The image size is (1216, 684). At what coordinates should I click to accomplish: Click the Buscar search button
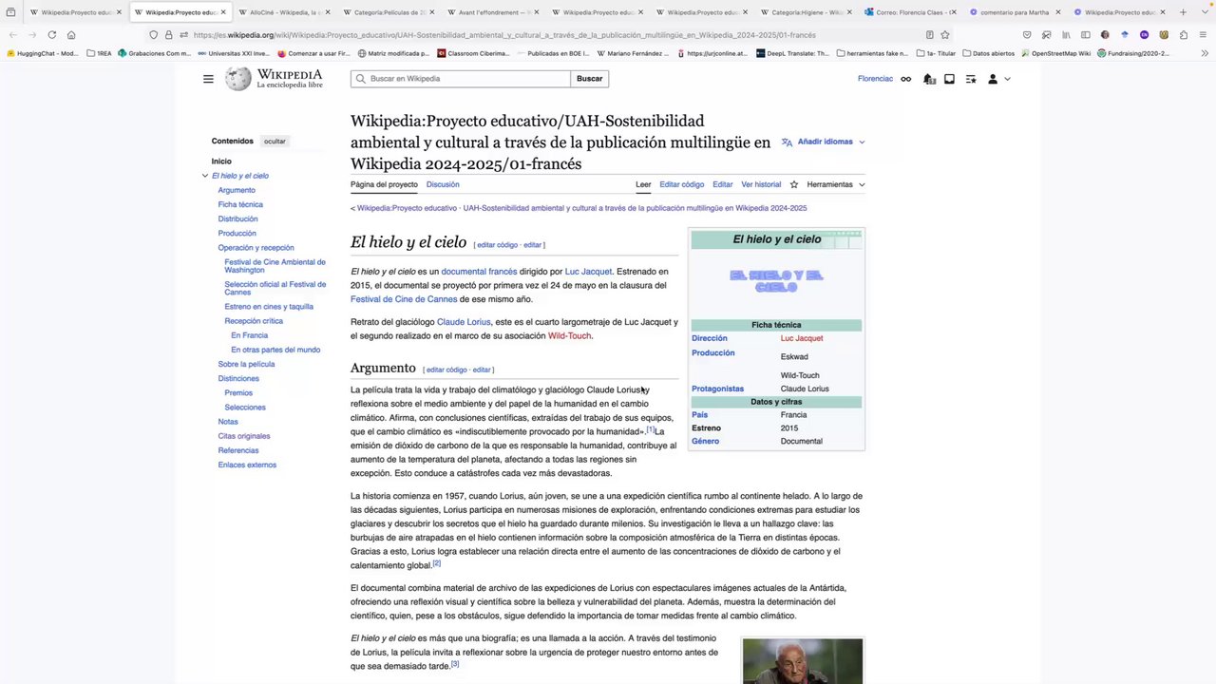pos(589,79)
